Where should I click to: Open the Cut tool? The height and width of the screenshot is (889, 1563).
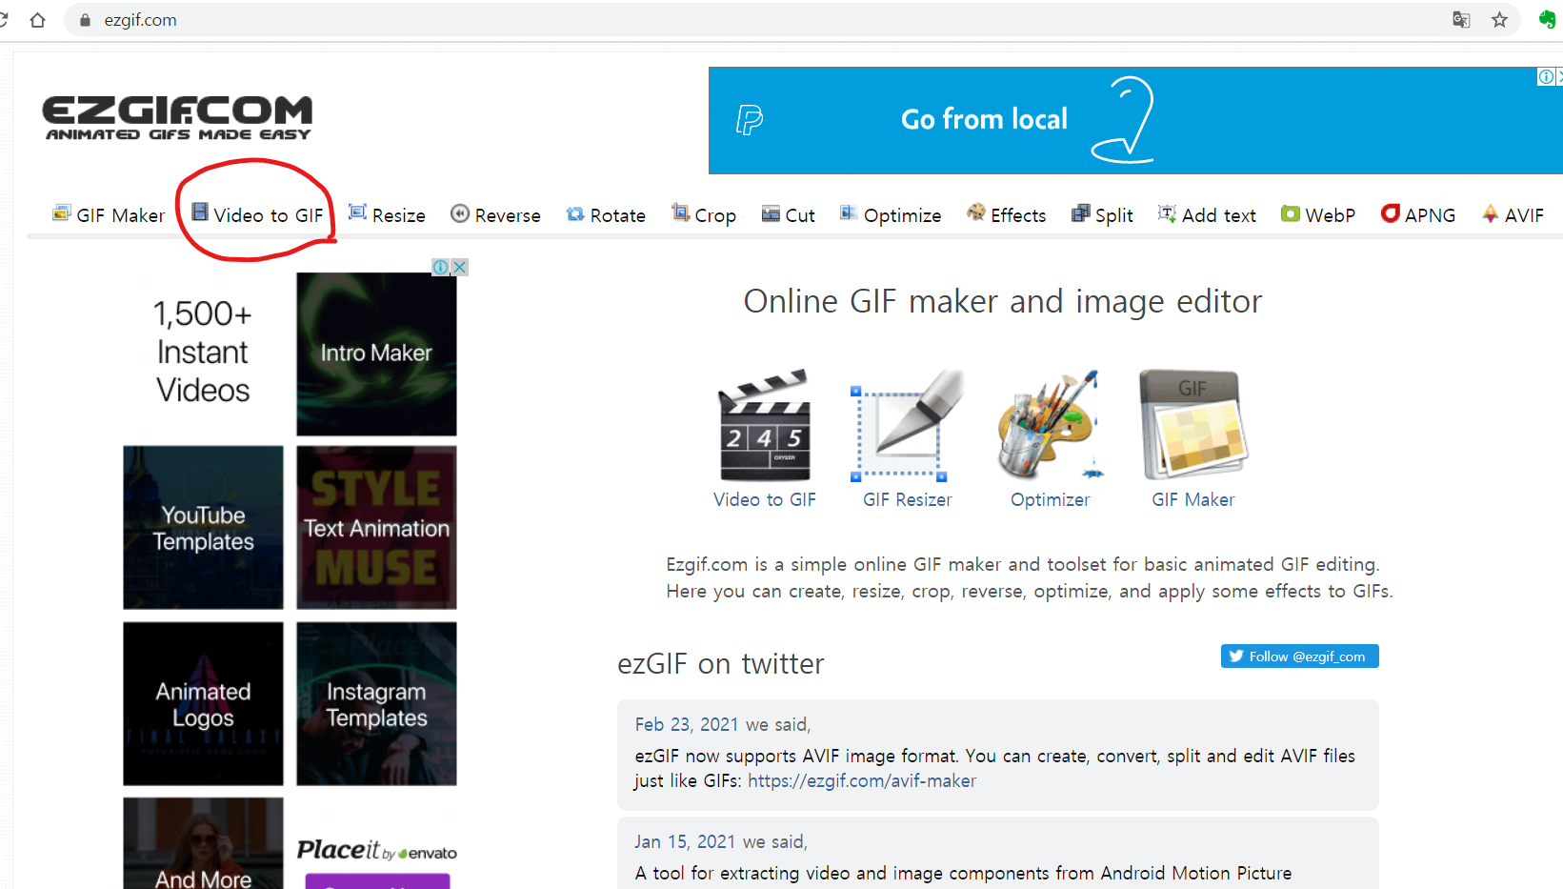(789, 214)
